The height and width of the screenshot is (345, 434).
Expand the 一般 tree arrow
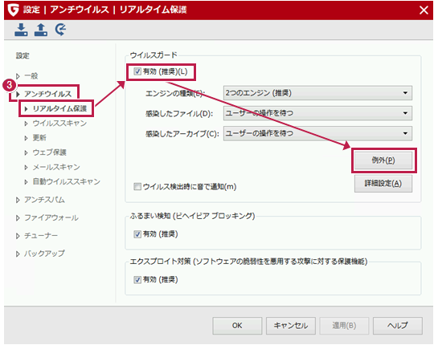pos(18,76)
